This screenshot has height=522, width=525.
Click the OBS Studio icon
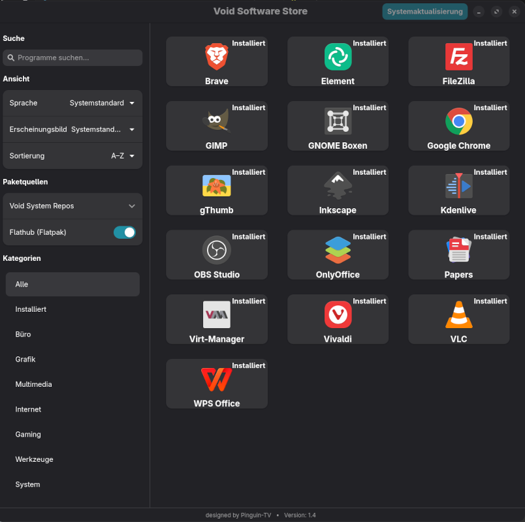coord(216,250)
